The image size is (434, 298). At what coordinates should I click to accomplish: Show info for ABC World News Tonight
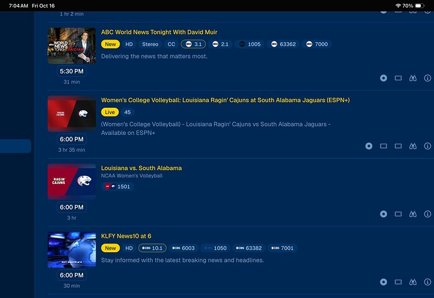[x=427, y=78]
